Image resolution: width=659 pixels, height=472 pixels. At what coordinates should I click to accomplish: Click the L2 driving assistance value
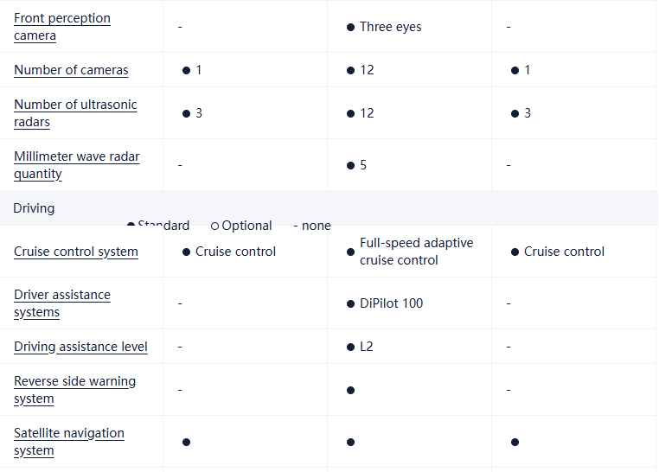pos(367,347)
